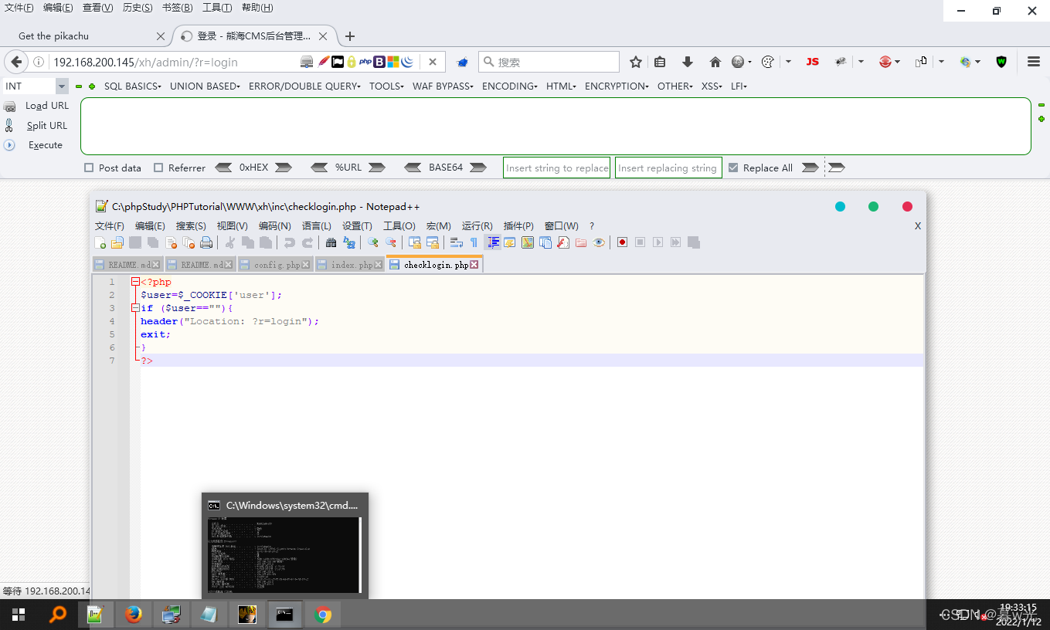The width and height of the screenshot is (1050, 630).
Task: Click the JS extension icon in Firefox toolbar
Action: [812, 62]
